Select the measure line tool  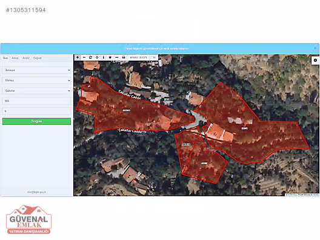click(x=117, y=58)
